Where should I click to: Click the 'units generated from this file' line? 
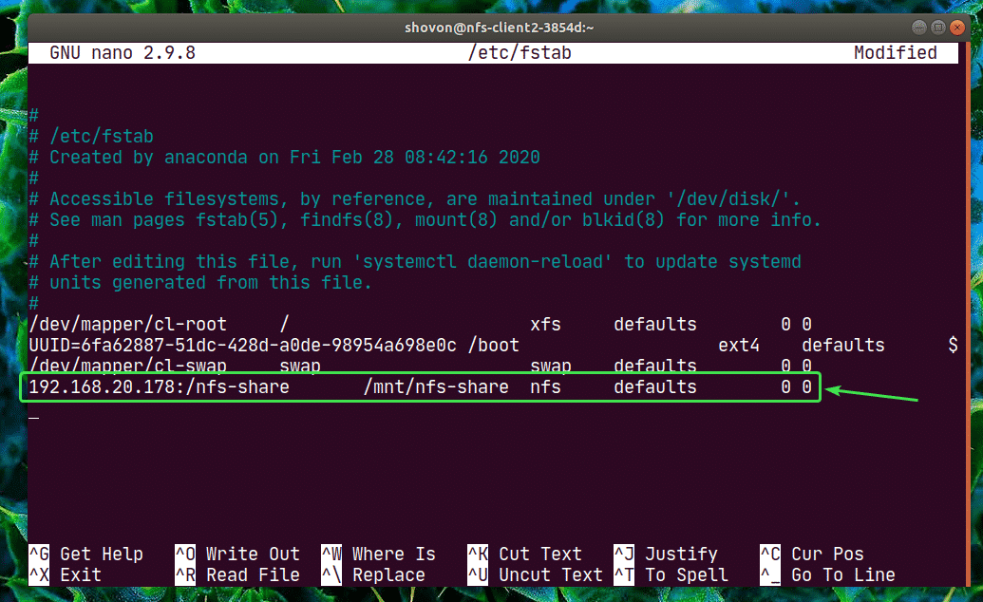point(200,282)
